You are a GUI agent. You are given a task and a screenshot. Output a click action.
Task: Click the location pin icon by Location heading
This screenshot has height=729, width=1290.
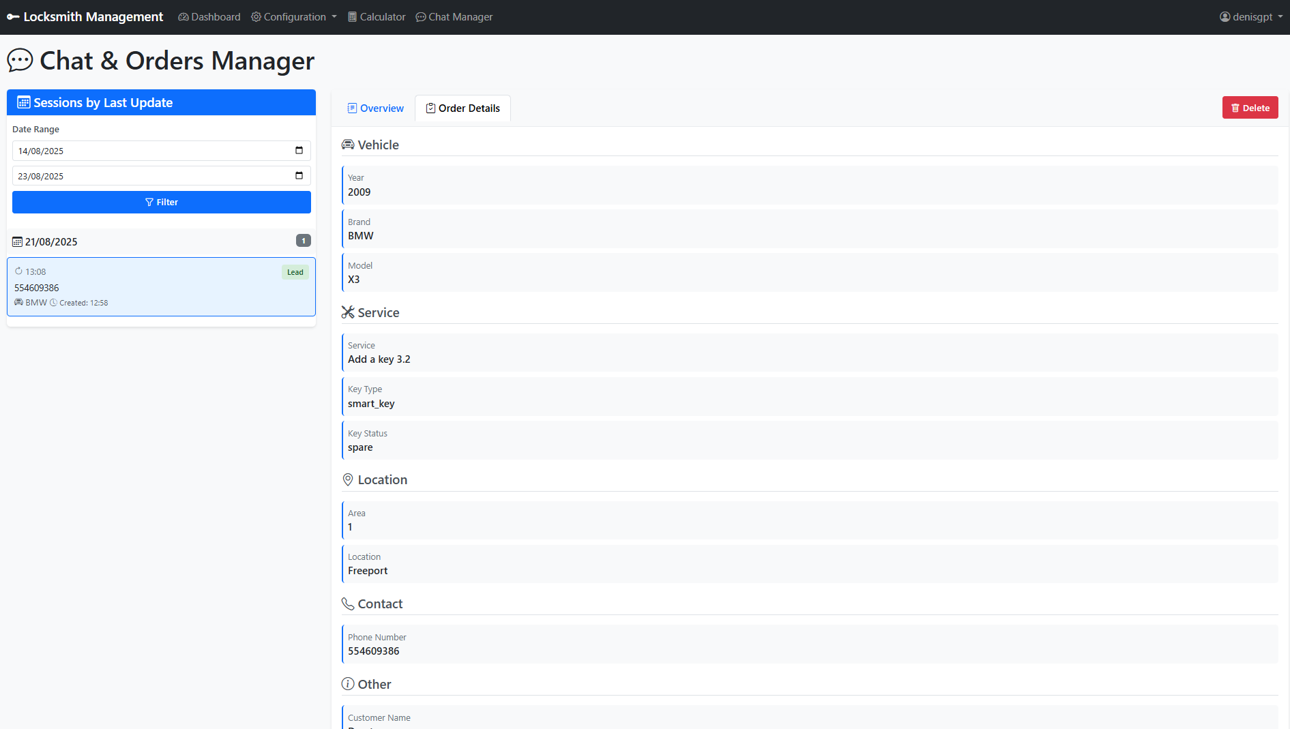348,479
